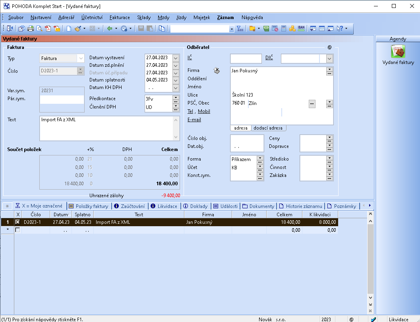Image resolution: width=420 pixels, height=322 pixels.
Task: Expand dropdown arrow beside favorites folder
Action: 259,28
